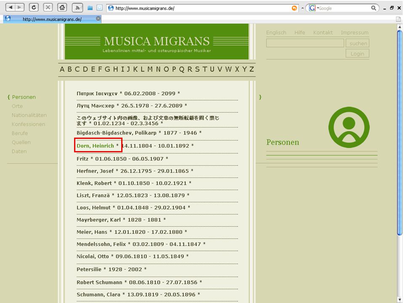Viewport: 404px width, 303px height.
Task: Select Quellen in the left menu
Action: coord(21,142)
